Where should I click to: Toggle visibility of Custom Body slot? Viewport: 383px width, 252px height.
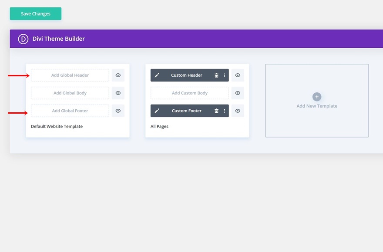click(238, 93)
